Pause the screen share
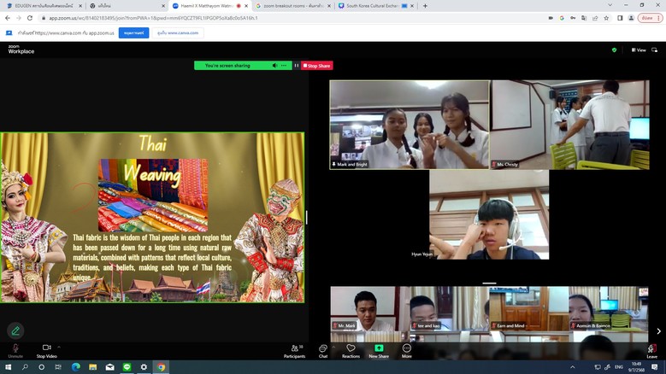The image size is (666, 374). [297, 66]
